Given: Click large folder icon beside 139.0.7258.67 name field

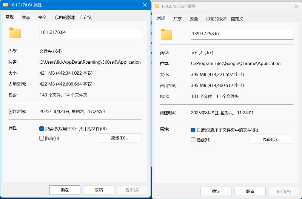Looking at the screenshot, I should 166,34.
